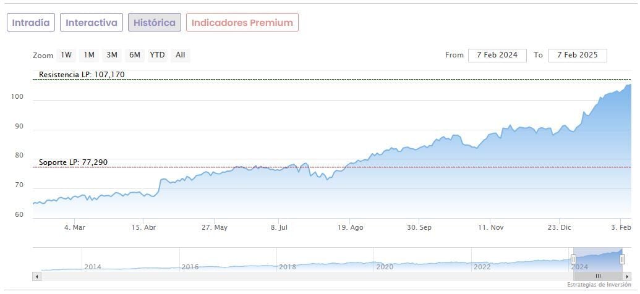Click the navigator scrollbar left arrow
Screen dimensions: 640x294
(36, 276)
